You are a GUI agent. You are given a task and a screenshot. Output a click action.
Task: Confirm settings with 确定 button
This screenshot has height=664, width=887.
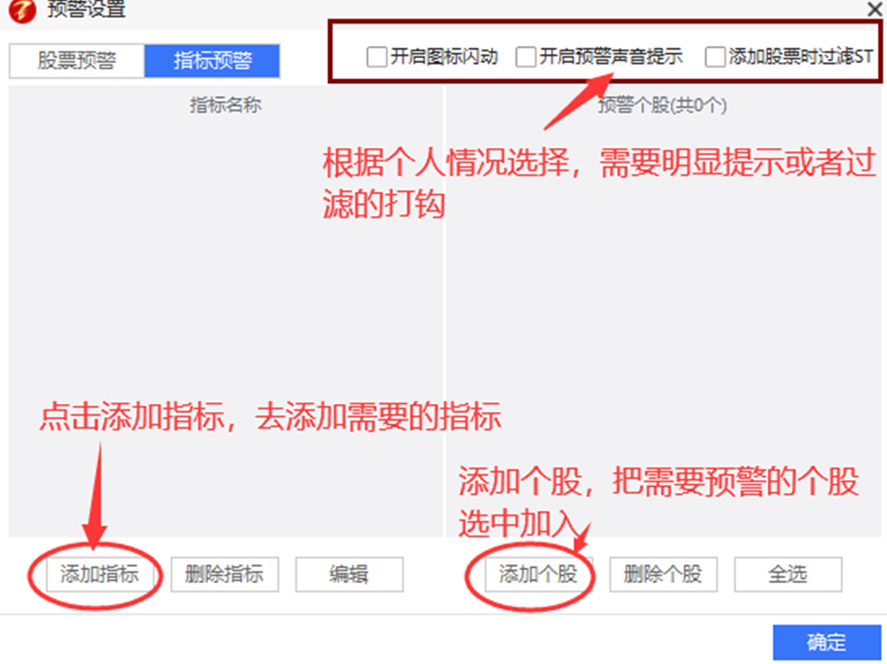tap(827, 642)
